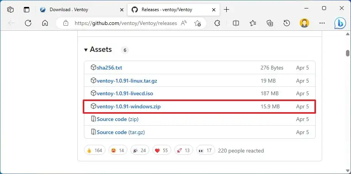Click the browser Refresh icon
Viewport: 351px width, 174px height.
28,23
